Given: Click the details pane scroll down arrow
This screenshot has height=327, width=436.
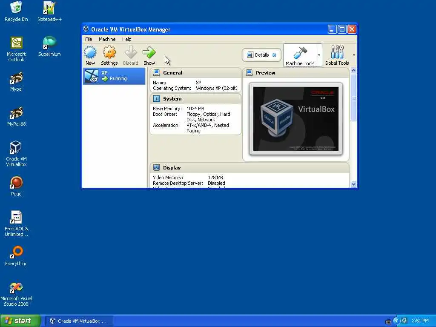Looking at the screenshot, I should pos(353,184).
